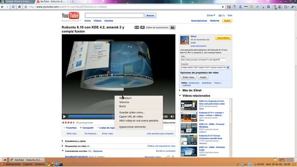Open the Compartir dropdown below the video

tap(87, 128)
